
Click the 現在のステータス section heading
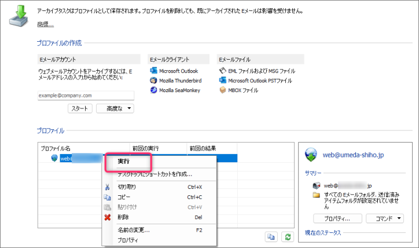pos(323,233)
